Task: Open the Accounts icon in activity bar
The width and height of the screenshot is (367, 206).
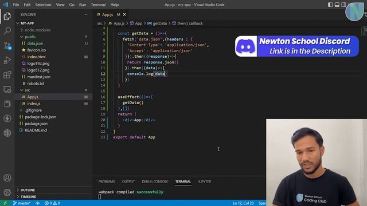Action: pos(7,178)
